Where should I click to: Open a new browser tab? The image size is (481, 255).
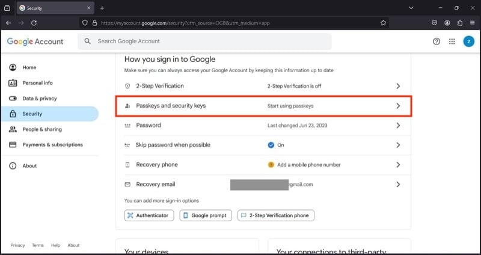pyautogui.click(x=102, y=8)
